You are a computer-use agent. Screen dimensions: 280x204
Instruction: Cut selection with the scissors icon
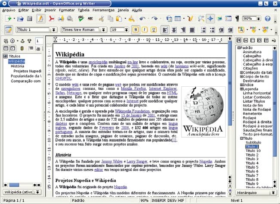[x=101, y=19]
